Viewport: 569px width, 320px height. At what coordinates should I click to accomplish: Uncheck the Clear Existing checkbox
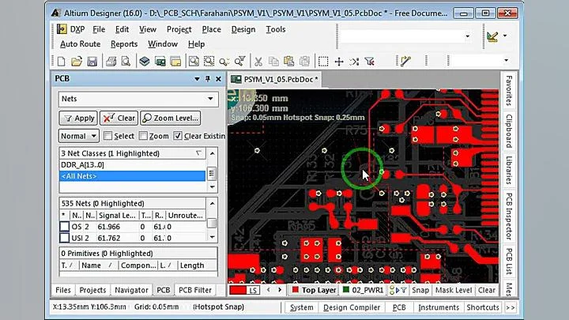178,136
